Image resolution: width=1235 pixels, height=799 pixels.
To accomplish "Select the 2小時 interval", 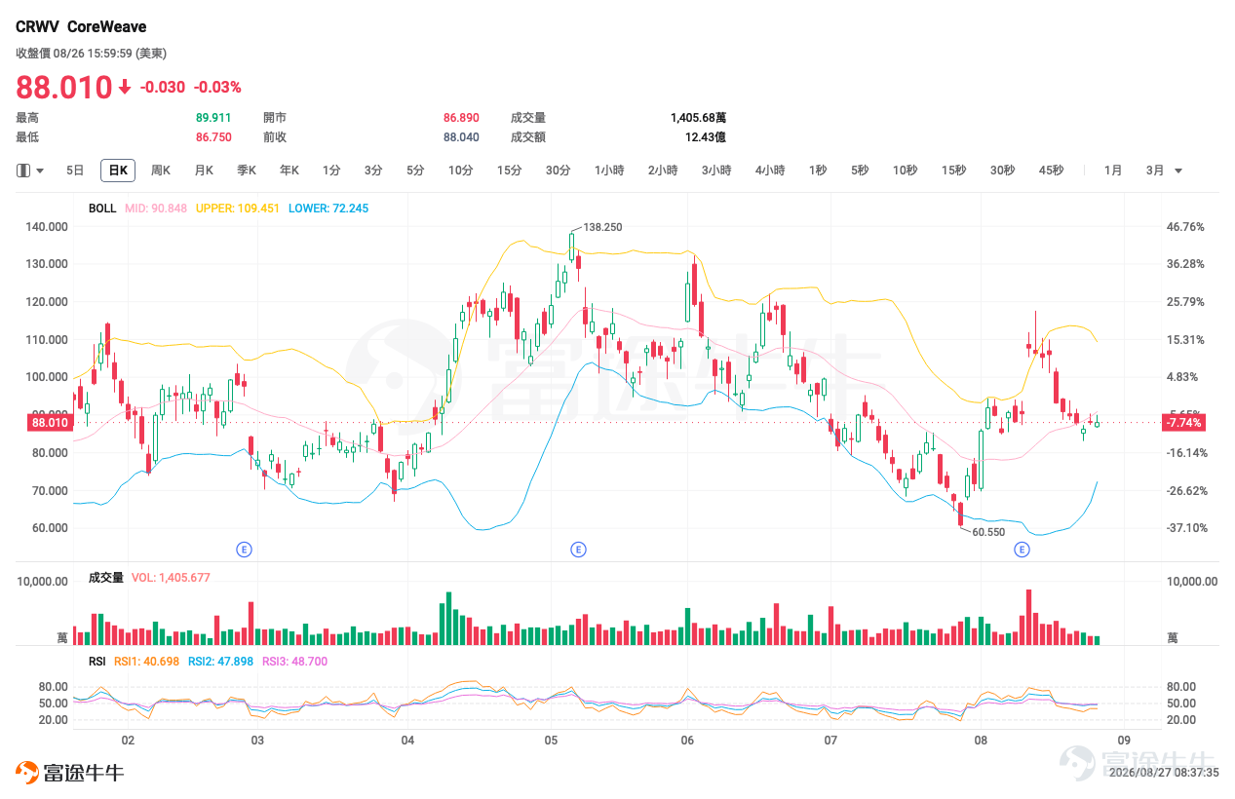I will [663, 171].
